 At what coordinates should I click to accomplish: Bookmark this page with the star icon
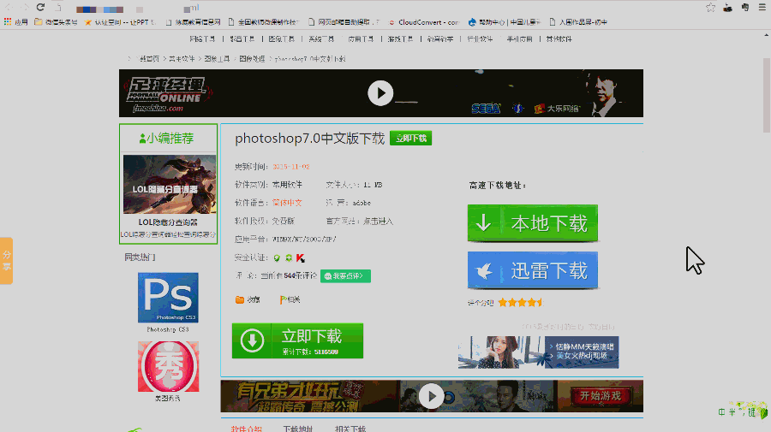pos(710,7)
